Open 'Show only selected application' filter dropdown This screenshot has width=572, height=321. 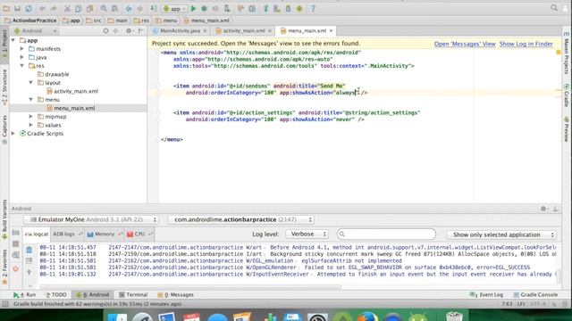[502, 235]
